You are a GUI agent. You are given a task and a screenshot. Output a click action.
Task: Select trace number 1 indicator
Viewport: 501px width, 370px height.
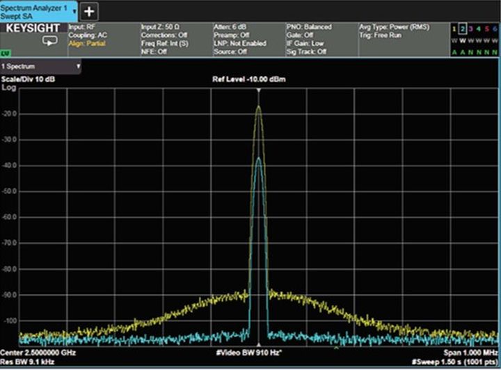tap(454, 29)
